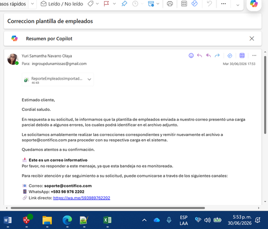Viewport: 268px width, 229px height.
Task: Click the message header diamond icon
Action: [230, 55]
